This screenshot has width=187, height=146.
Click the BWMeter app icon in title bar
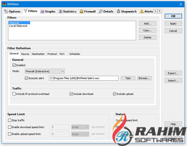(x=4, y=4)
